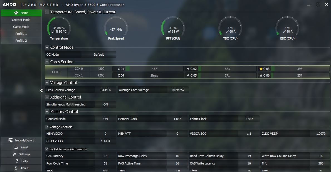The width and height of the screenshot is (331, 172).
Task: Click CLDO VDDG value 1,1481
Action: pos(105,141)
